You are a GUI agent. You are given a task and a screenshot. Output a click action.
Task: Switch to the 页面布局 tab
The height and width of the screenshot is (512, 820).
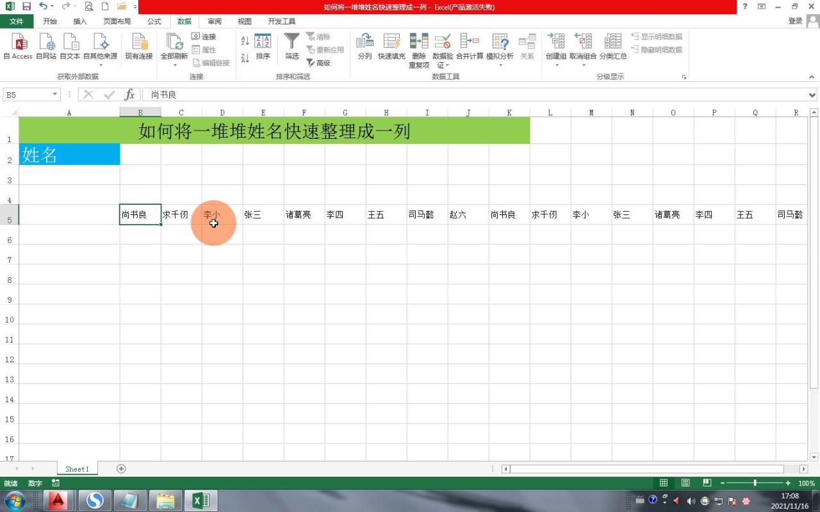click(117, 21)
